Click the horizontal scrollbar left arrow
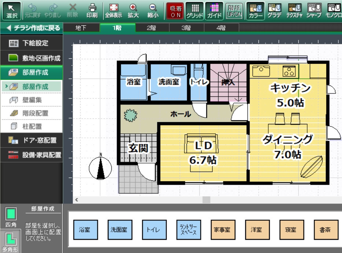The width and height of the screenshot is (342, 253). click(x=77, y=200)
